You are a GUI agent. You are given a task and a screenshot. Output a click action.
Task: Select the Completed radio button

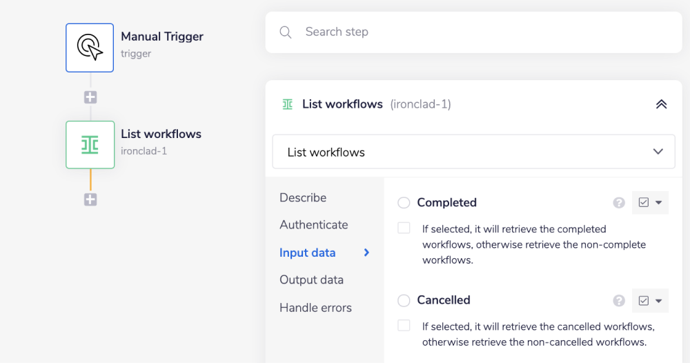[x=404, y=203]
